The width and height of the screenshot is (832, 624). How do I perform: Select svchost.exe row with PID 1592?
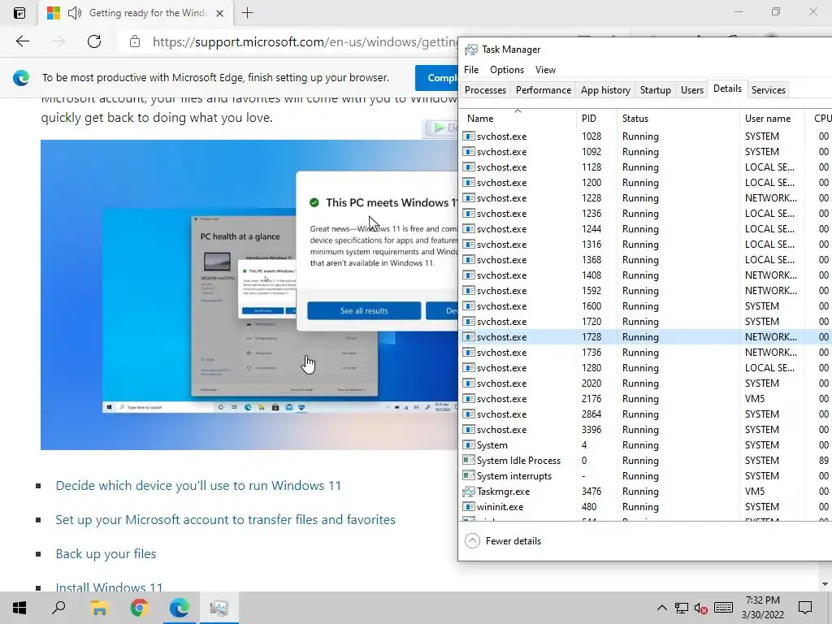point(646,291)
